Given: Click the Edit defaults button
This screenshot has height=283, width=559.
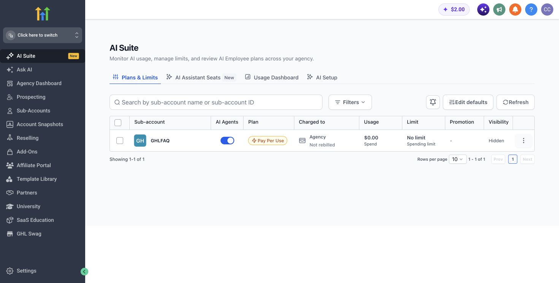Looking at the screenshot, I should click(x=468, y=102).
